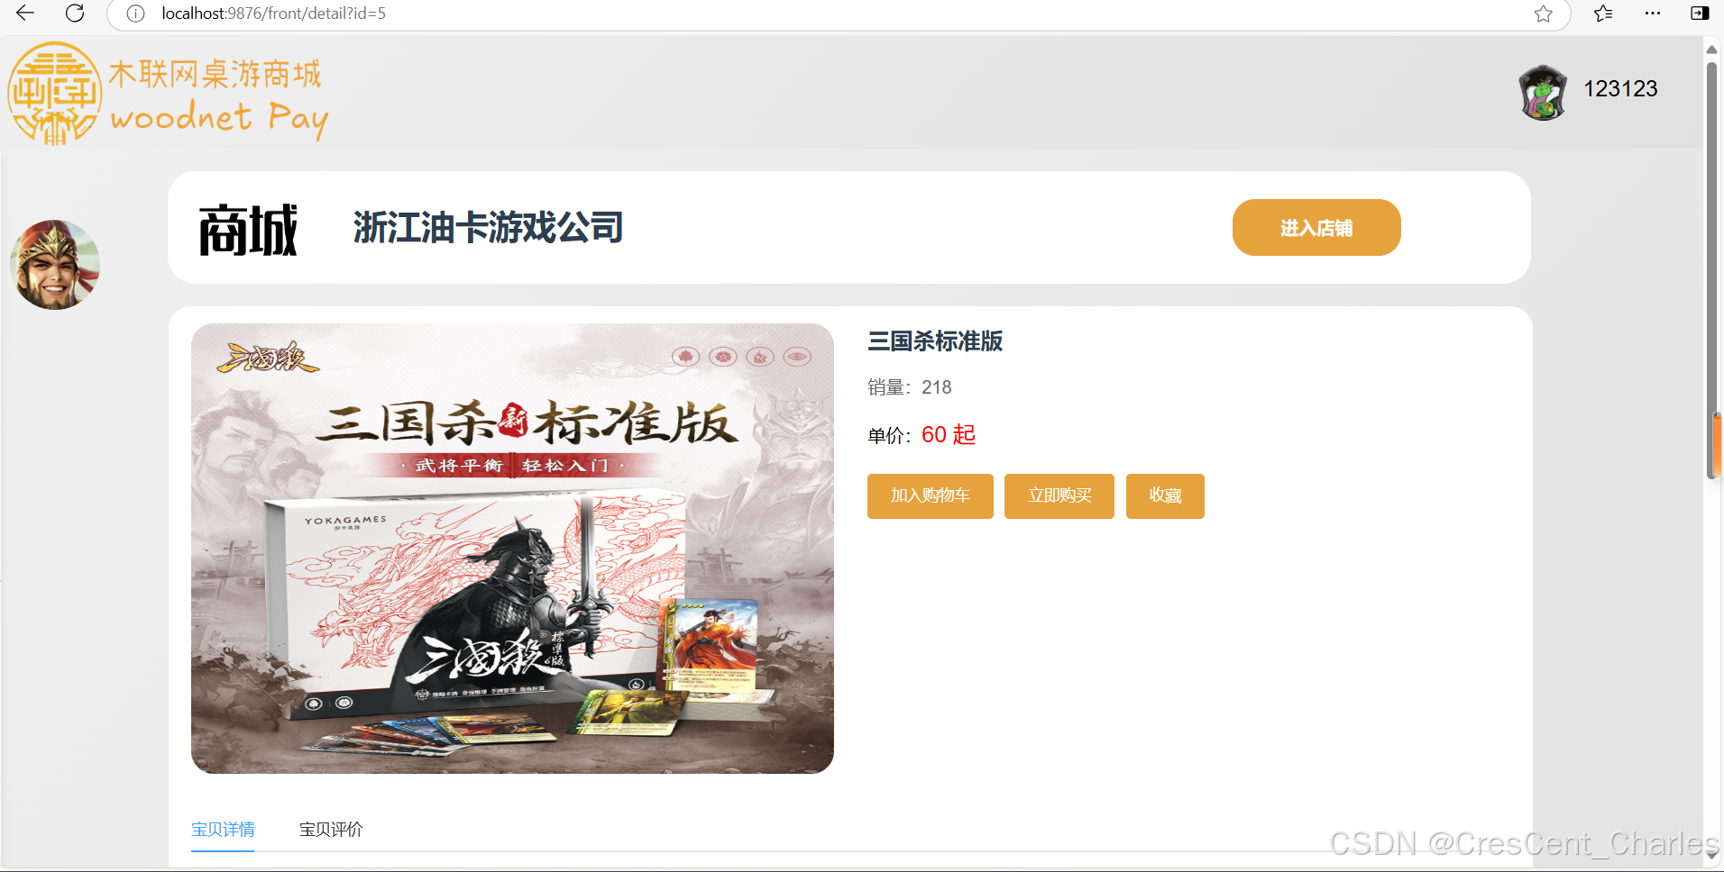
Task: Click the address bar URL field
Action: (x=839, y=14)
